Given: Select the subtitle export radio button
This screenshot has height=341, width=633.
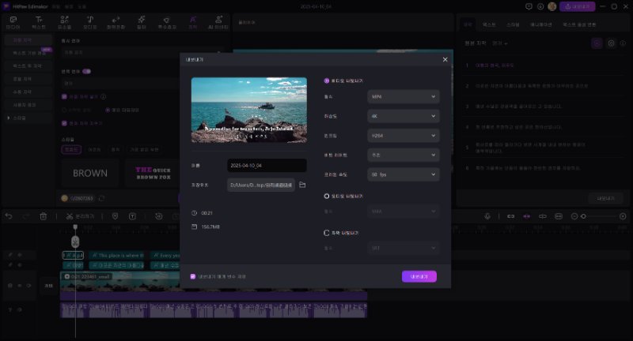Looking at the screenshot, I should pyautogui.click(x=327, y=233).
